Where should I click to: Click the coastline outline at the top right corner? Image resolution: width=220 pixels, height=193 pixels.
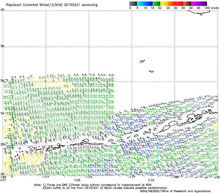point(199,13)
